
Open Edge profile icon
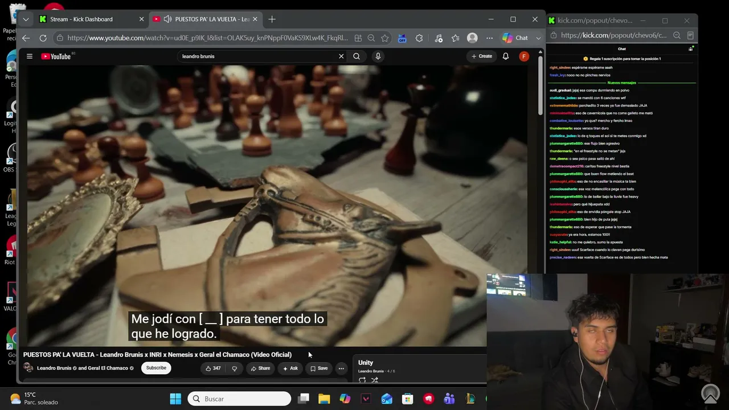click(x=472, y=38)
